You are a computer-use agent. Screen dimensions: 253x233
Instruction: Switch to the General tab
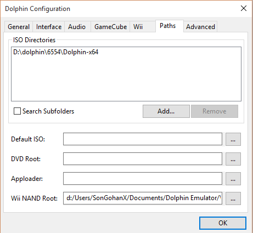(19, 27)
